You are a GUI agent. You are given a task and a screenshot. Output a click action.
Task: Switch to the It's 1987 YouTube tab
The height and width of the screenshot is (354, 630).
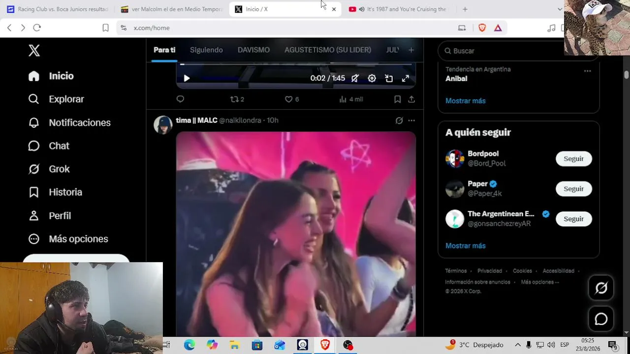coord(400,9)
